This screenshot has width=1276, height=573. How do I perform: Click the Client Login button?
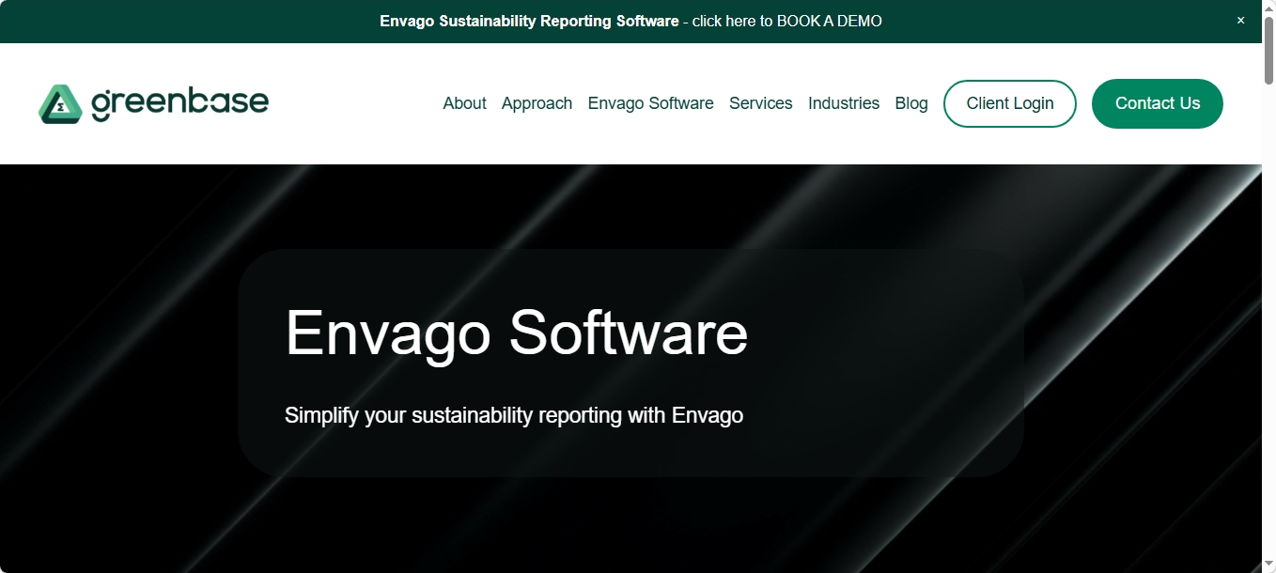pos(1010,103)
